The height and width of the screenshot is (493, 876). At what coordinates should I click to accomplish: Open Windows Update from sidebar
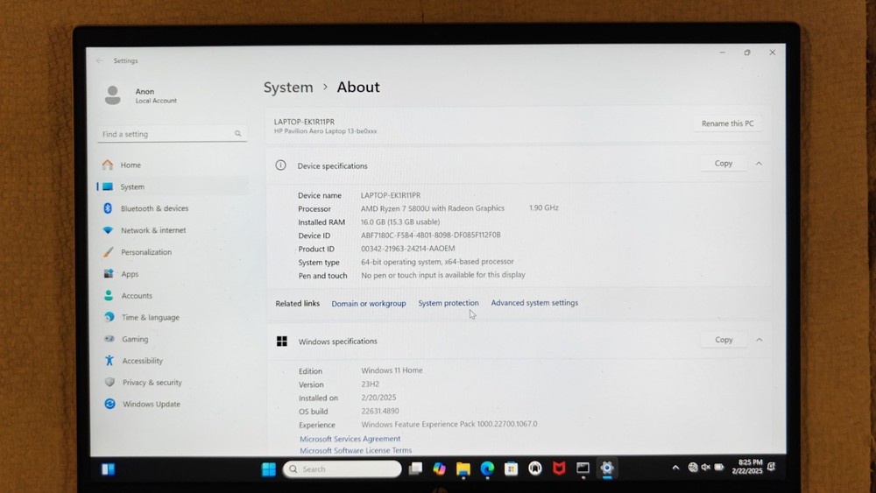pyautogui.click(x=151, y=405)
